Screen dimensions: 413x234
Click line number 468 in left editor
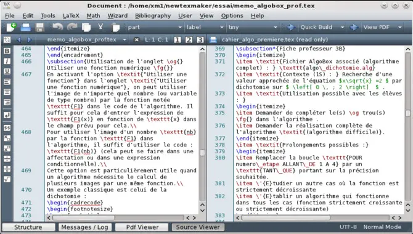click(x=26, y=132)
